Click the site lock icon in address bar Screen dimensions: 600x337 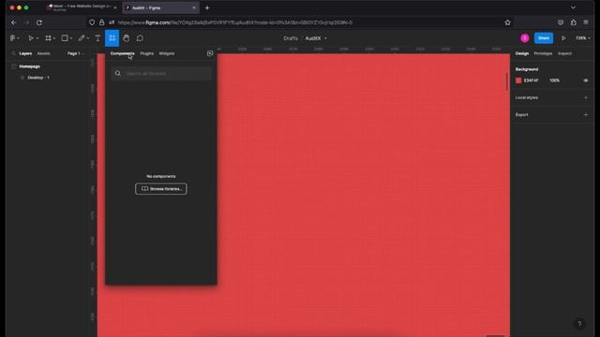pyautogui.click(x=102, y=22)
